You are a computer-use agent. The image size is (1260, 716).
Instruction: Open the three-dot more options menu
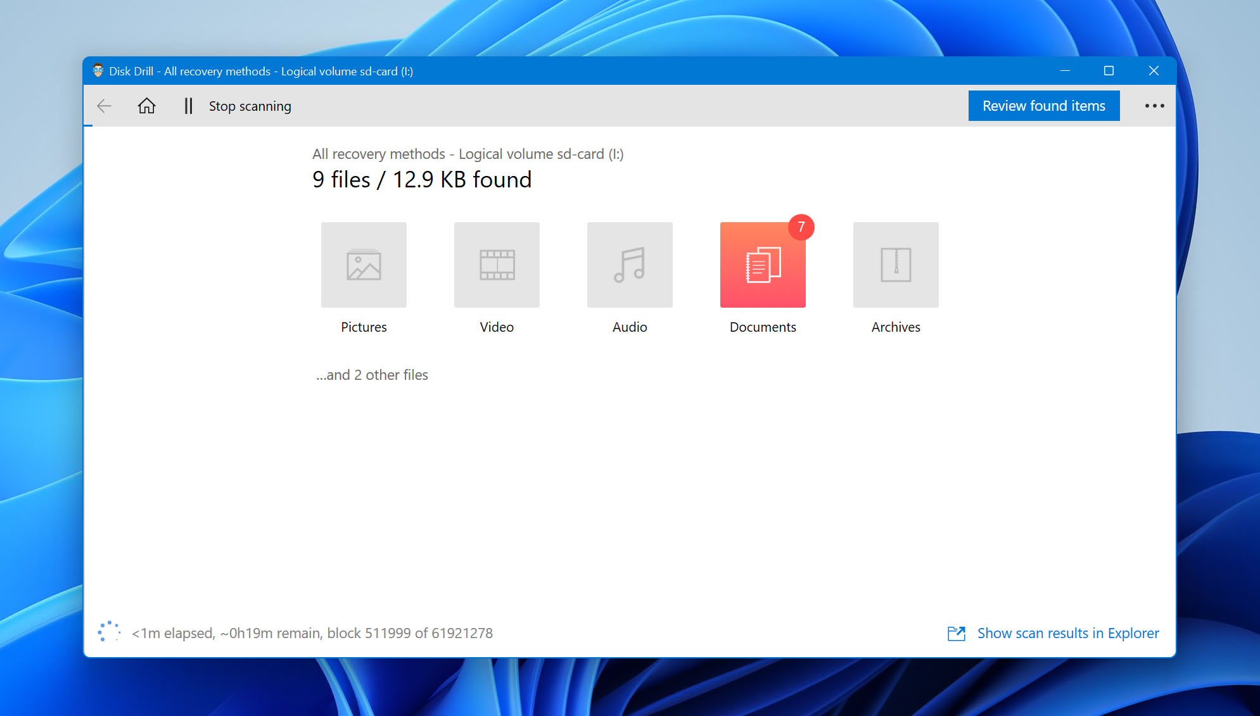(x=1154, y=106)
